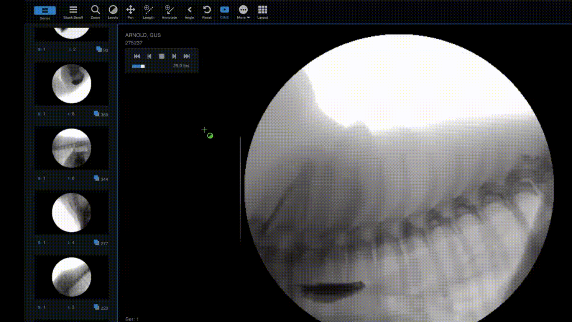Open series thumbnail with 344 images
The height and width of the screenshot is (322, 572).
point(72,148)
